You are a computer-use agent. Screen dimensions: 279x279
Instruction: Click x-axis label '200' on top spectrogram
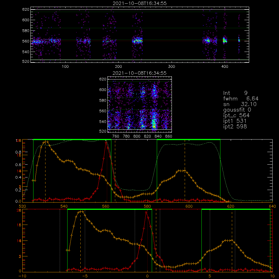(118, 67)
